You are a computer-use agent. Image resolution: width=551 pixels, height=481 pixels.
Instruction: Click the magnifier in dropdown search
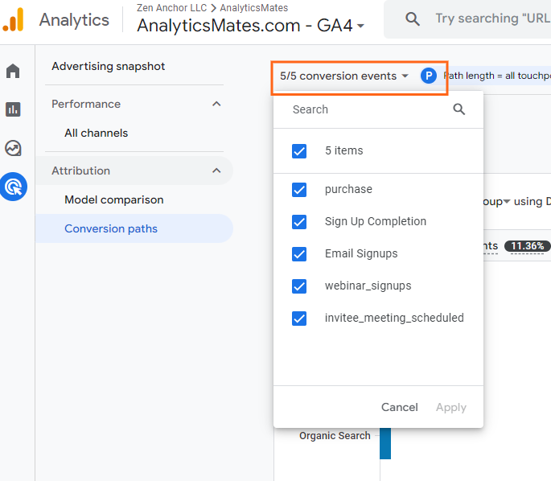[459, 109]
